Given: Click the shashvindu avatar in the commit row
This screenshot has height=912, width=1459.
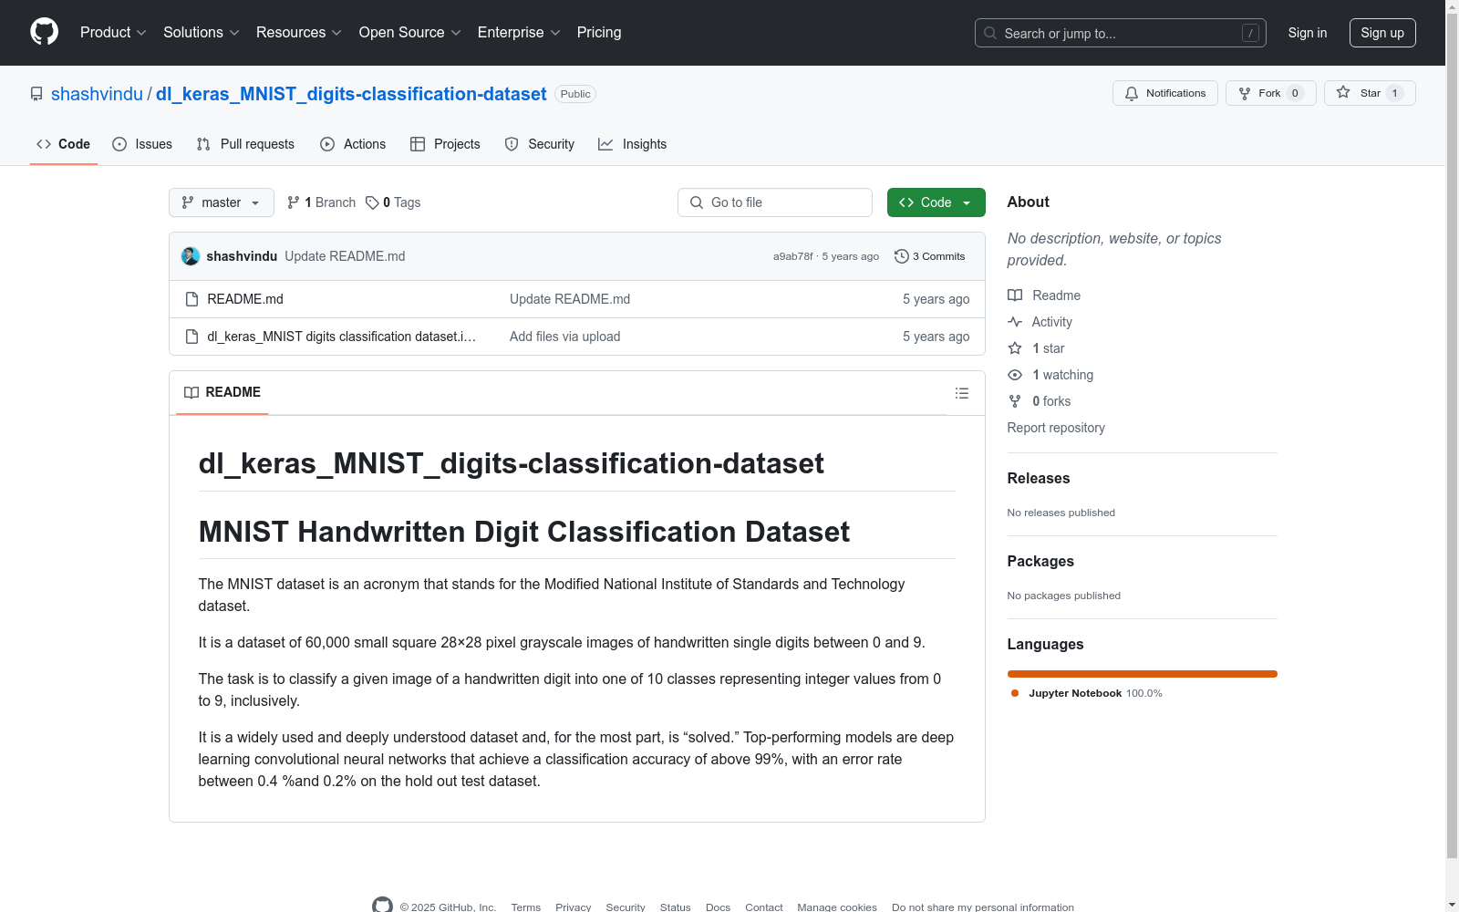Looking at the screenshot, I should click(x=191, y=256).
